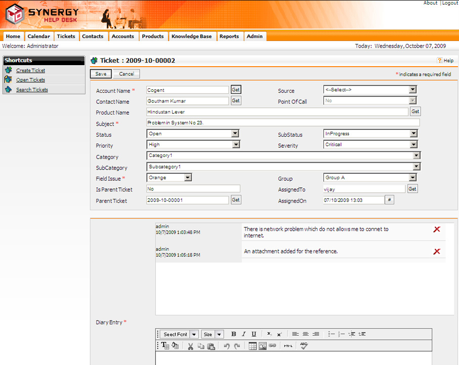This screenshot has width=459, height=365.
Task: Click the insert hyperlink chain icon
Action: pyautogui.click(x=272, y=346)
